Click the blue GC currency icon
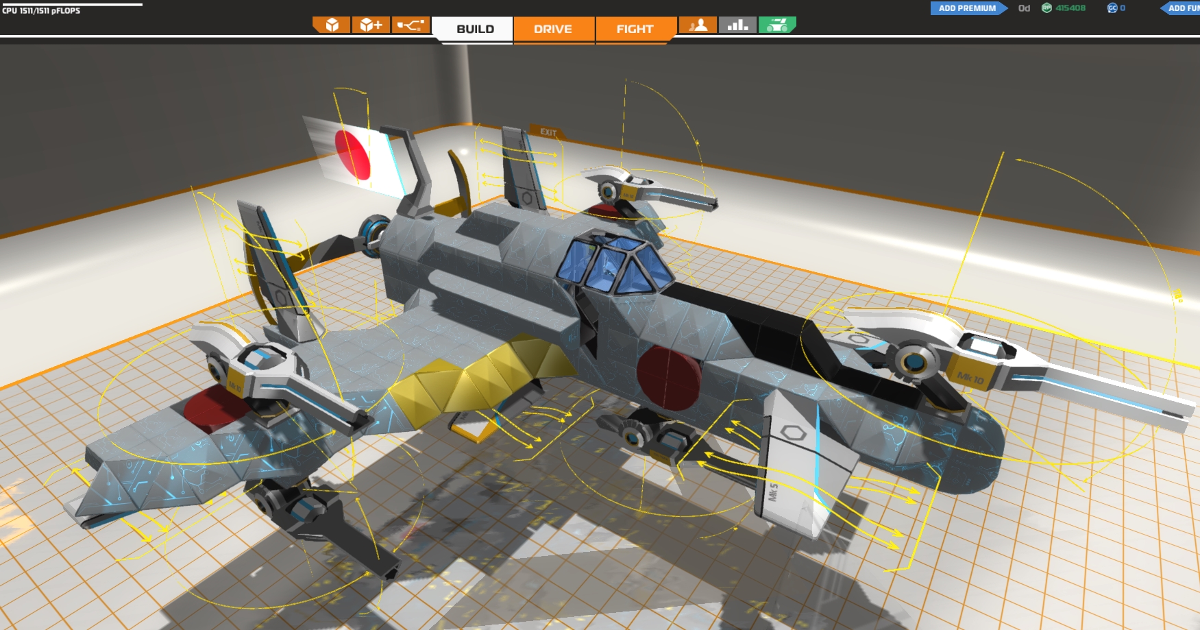This screenshot has height=630, width=1200. (1112, 8)
